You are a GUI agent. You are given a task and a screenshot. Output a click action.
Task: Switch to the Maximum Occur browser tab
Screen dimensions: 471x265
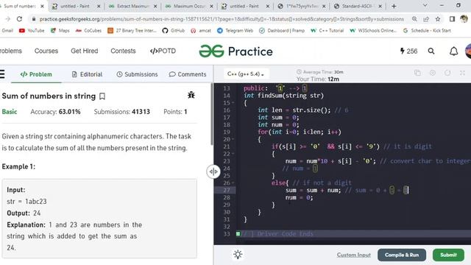click(x=188, y=6)
